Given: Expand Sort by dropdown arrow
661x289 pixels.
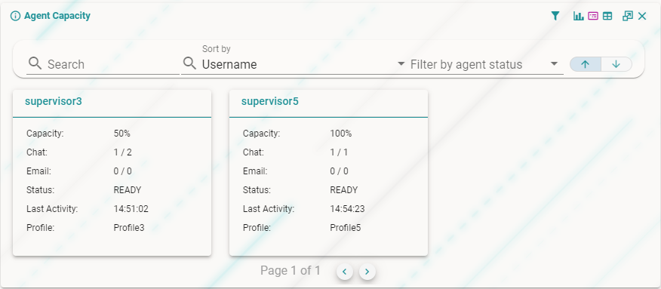Looking at the screenshot, I should coord(401,64).
